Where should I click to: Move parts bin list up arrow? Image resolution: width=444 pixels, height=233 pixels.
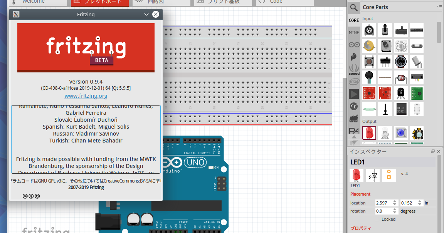pyautogui.click(x=354, y=137)
